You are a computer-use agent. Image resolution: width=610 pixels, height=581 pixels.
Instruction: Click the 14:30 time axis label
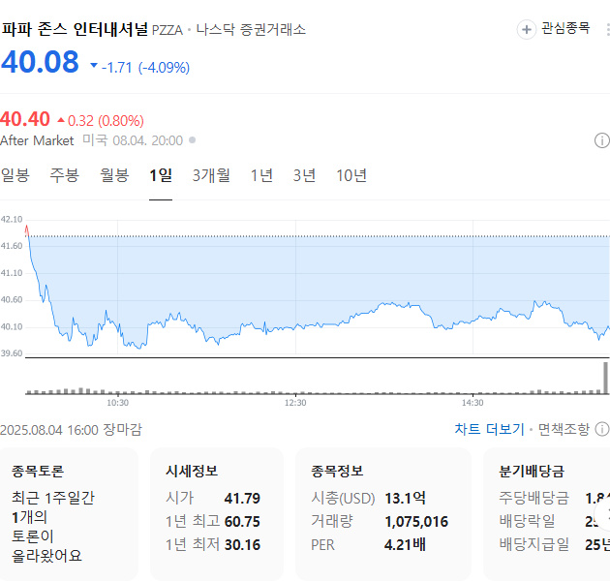tap(473, 403)
